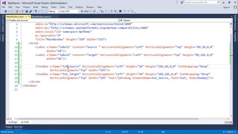
Task: Pin the MainWindow.xaml tab
Action: click(x=26, y=16)
